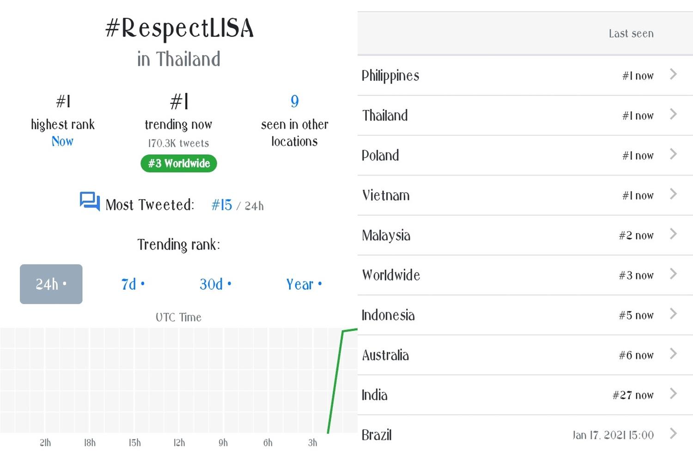Open Worldwide trend via its chevron
The image size is (693, 462).
(x=673, y=274)
